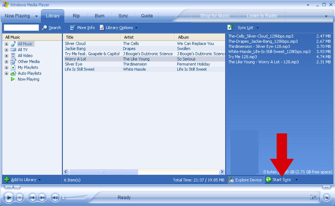This screenshot has height=206, width=335.
Task: Open the Now Playing tab dropdown arrow
Action: (36, 16)
